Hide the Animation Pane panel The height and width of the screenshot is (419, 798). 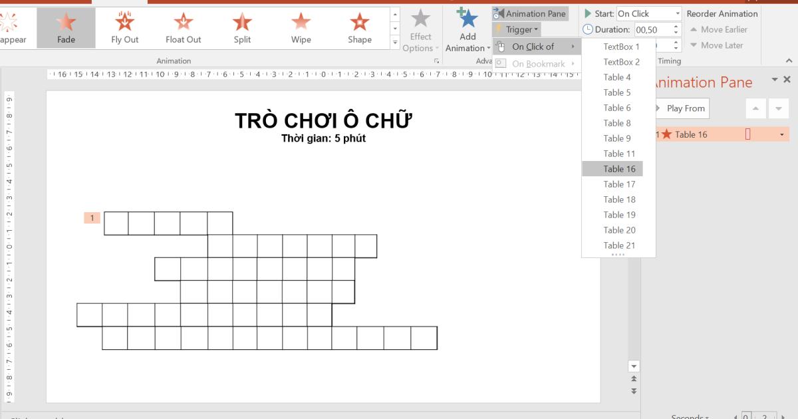pos(787,78)
